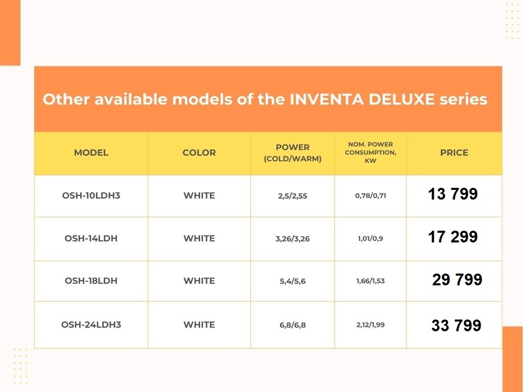
Task: Click the POWER (COLD/WARM) column header
Action: point(293,153)
